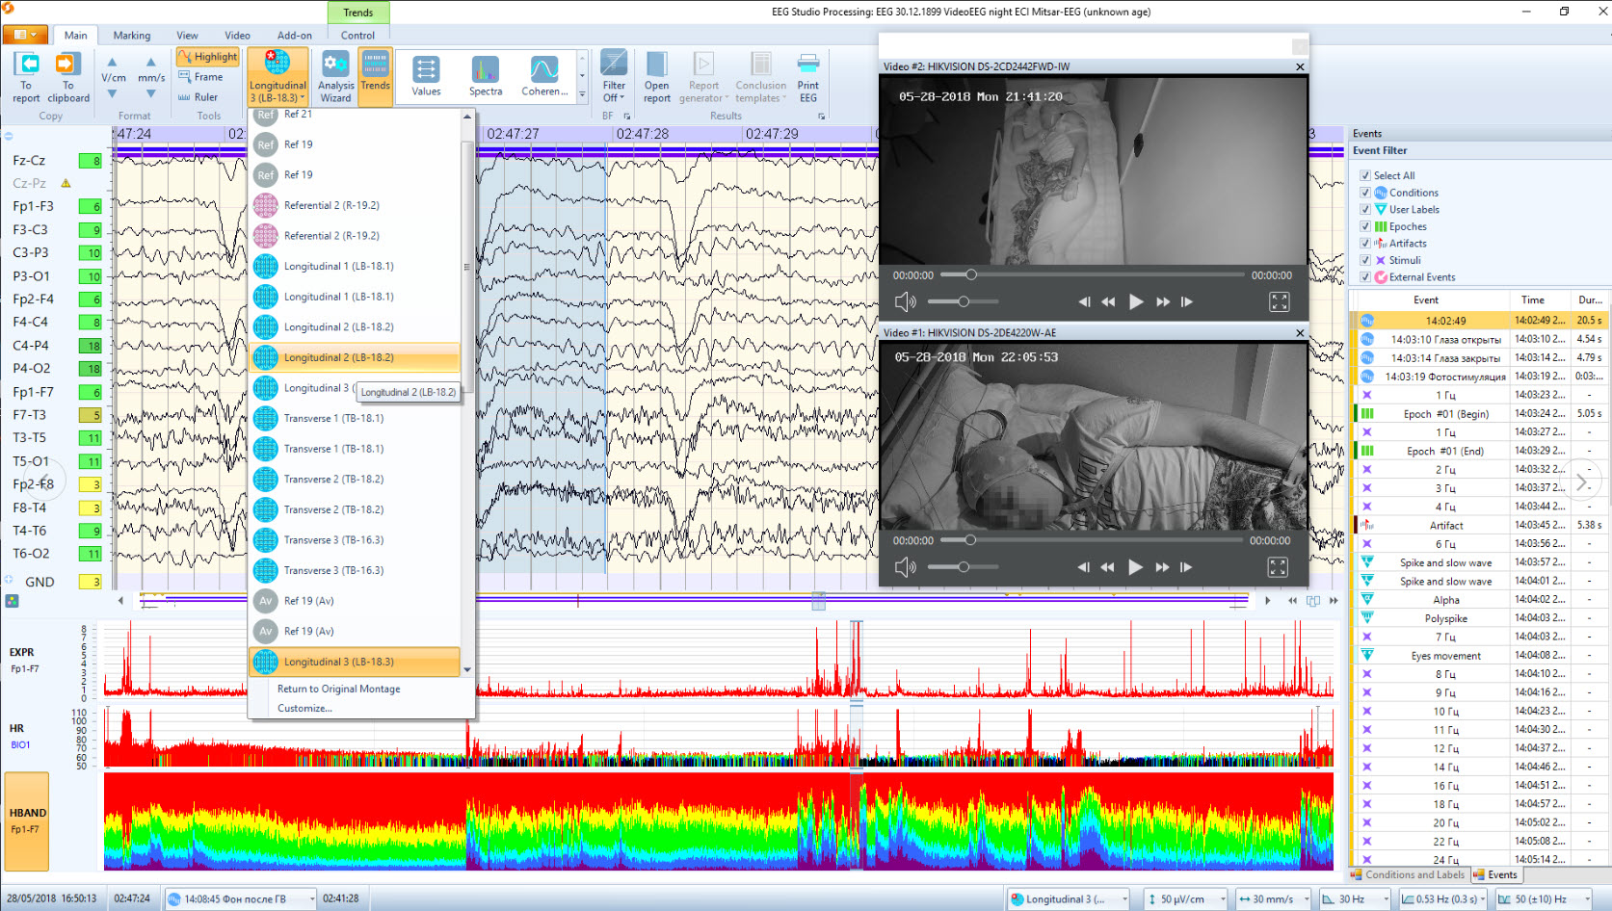Screen dimensions: 1612x911
Task: Click the Open report icon
Action: (x=657, y=65)
